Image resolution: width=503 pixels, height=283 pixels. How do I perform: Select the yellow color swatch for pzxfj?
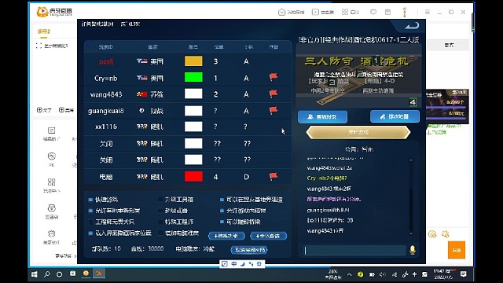[193, 61]
